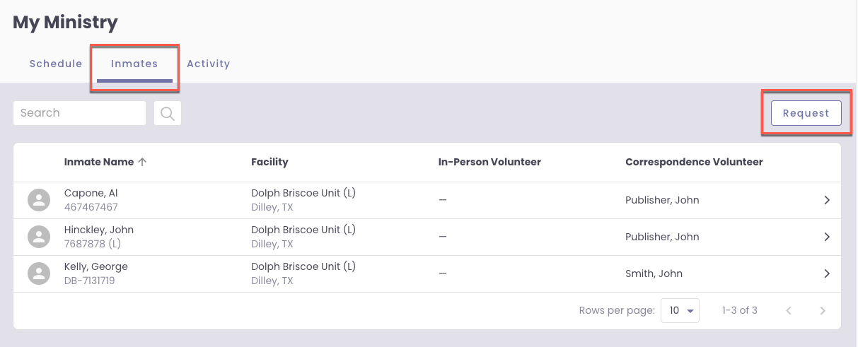The width and height of the screenshot is (858, 347).
Task: Open the rows per page dropdown
Action: click(680, 310)
